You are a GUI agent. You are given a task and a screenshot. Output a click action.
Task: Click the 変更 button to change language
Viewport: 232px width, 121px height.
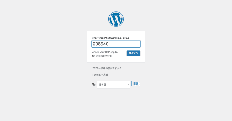pos(136,84)
